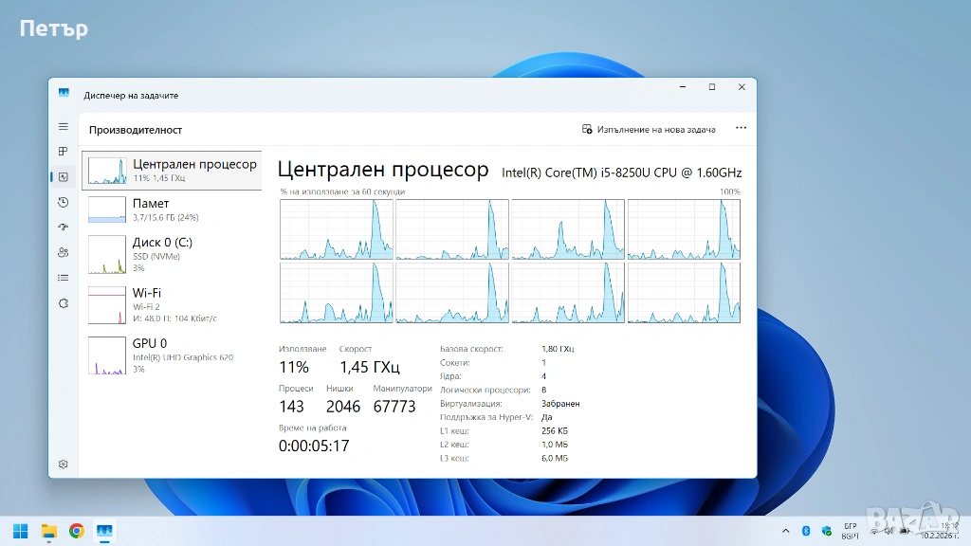Select the Диск 0 (C:) performance item
The width and height of the screenshot is (971, 546).
[171, 254]
